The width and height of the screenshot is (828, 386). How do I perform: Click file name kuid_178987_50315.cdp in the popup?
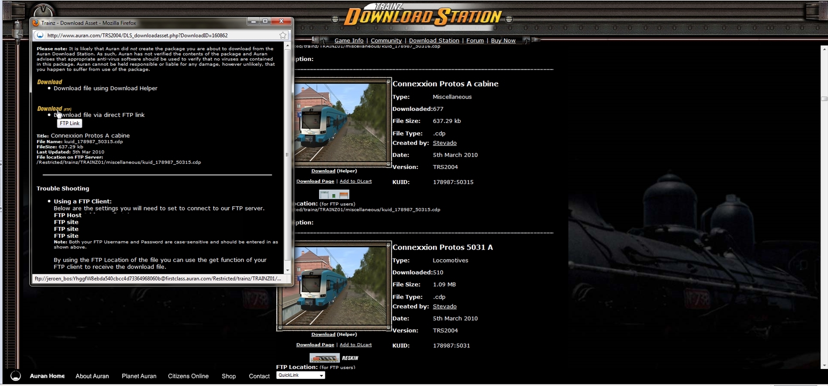[93, 142]
